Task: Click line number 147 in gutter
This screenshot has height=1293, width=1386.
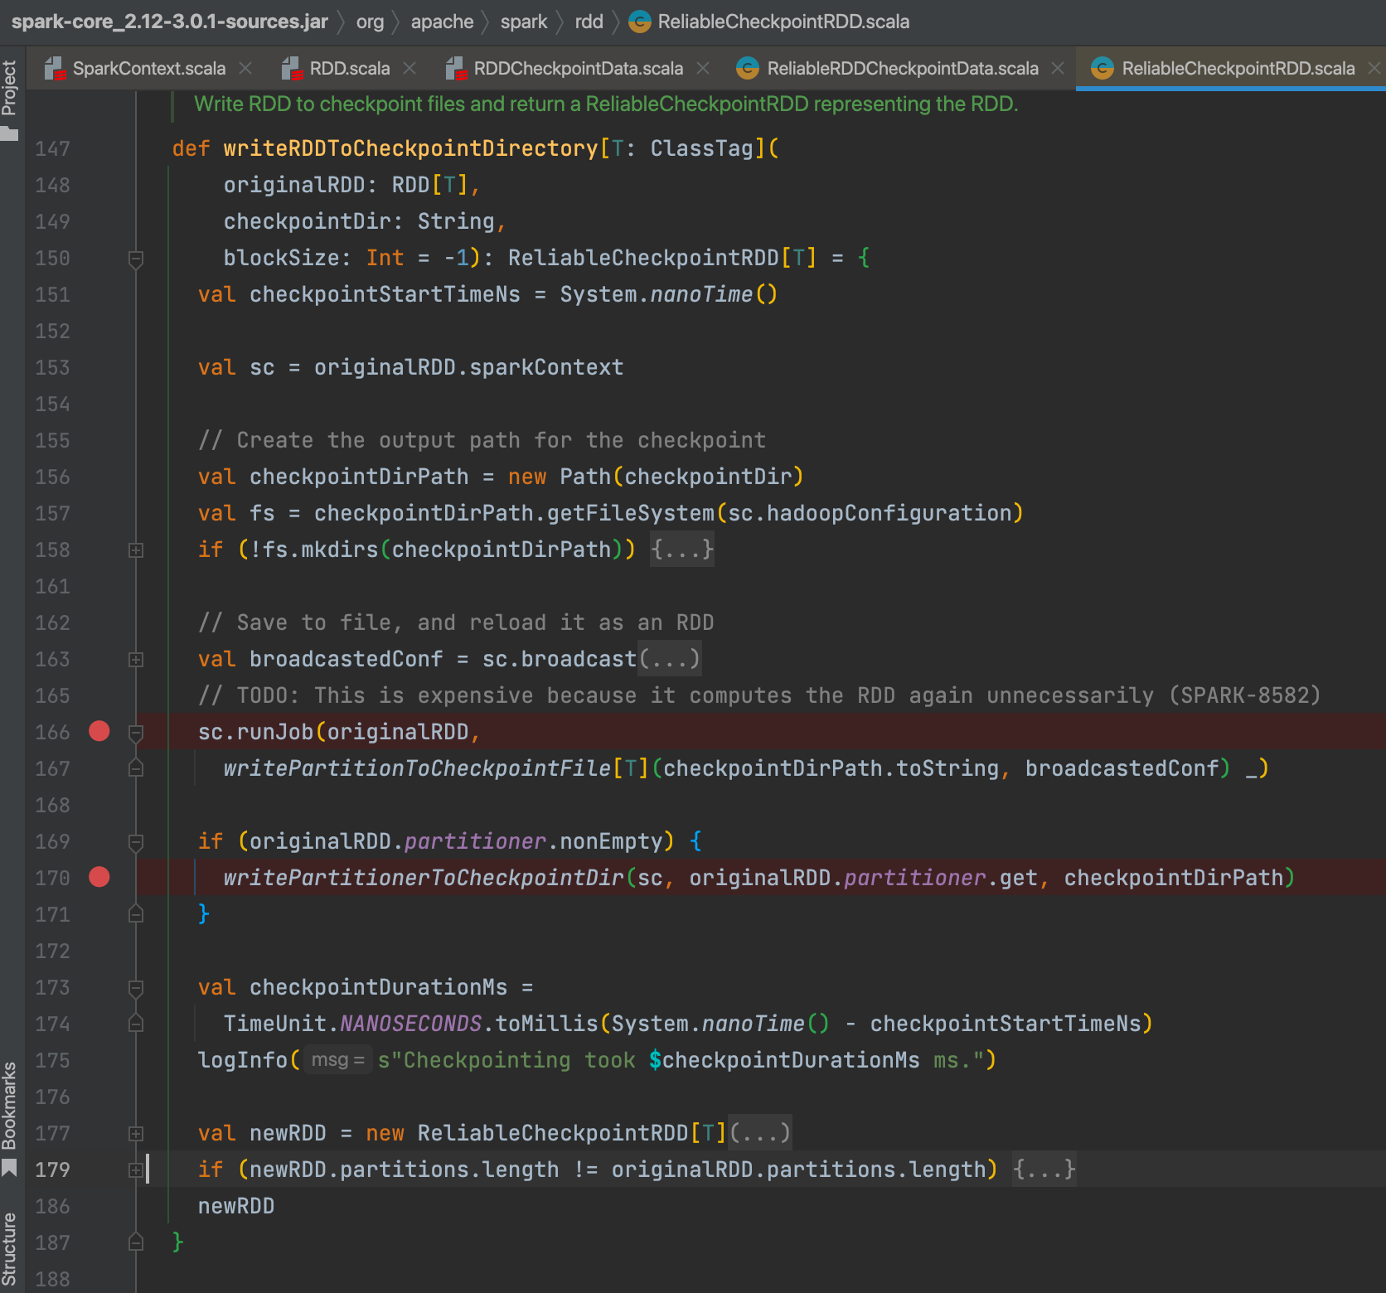Action: [x=52, y=149]
